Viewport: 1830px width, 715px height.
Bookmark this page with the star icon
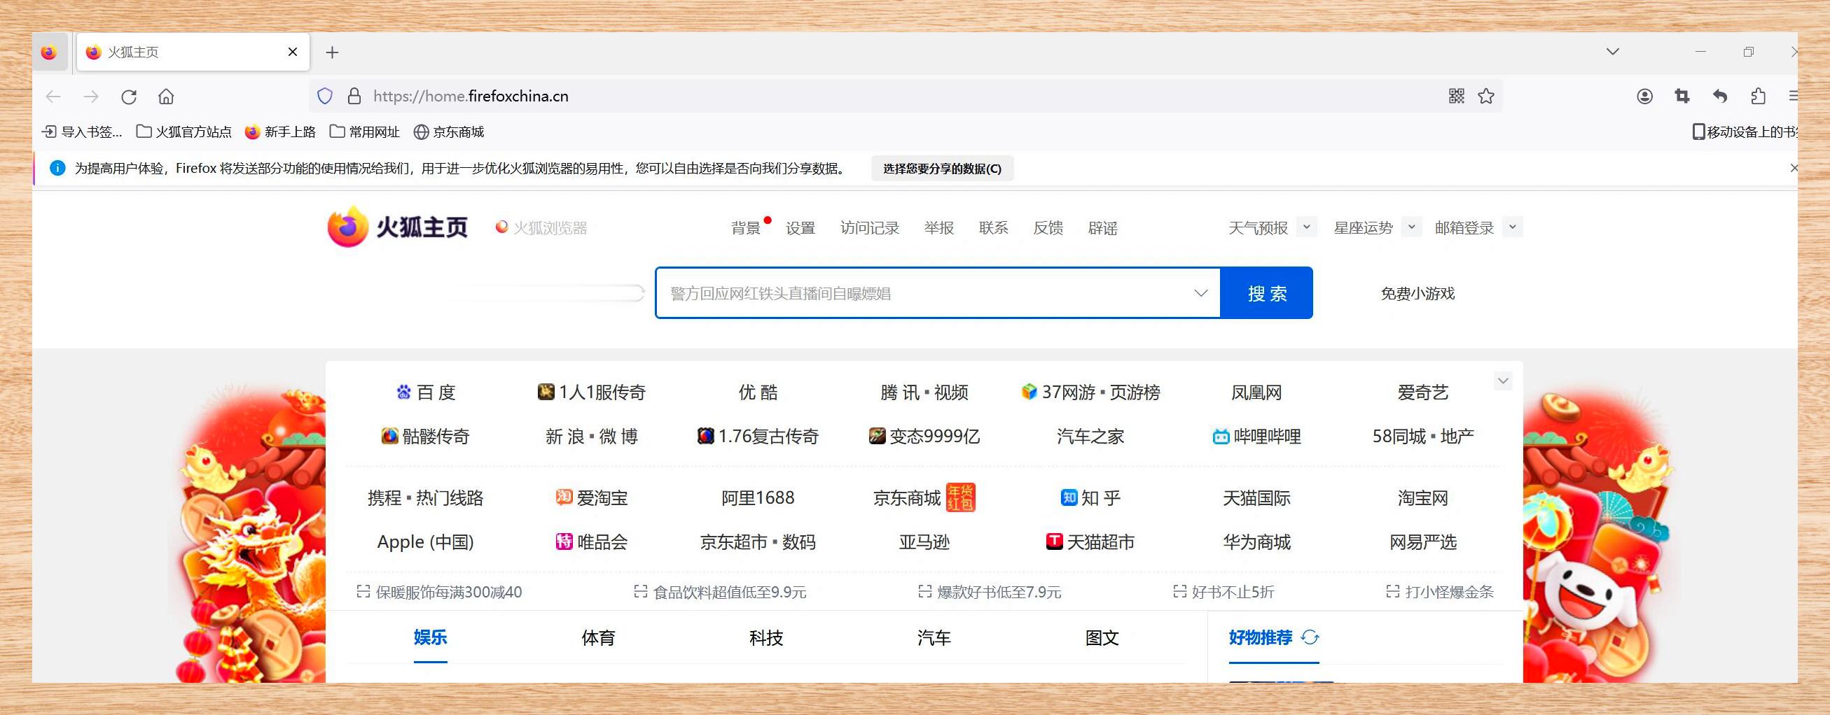click(1485, 96)
